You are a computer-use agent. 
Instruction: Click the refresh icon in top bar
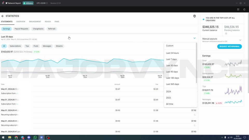(x=244, y=9)
